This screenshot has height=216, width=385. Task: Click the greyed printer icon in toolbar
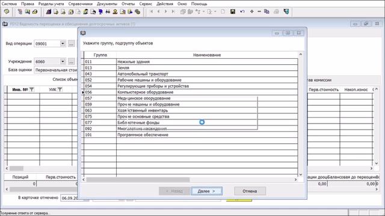276,11
